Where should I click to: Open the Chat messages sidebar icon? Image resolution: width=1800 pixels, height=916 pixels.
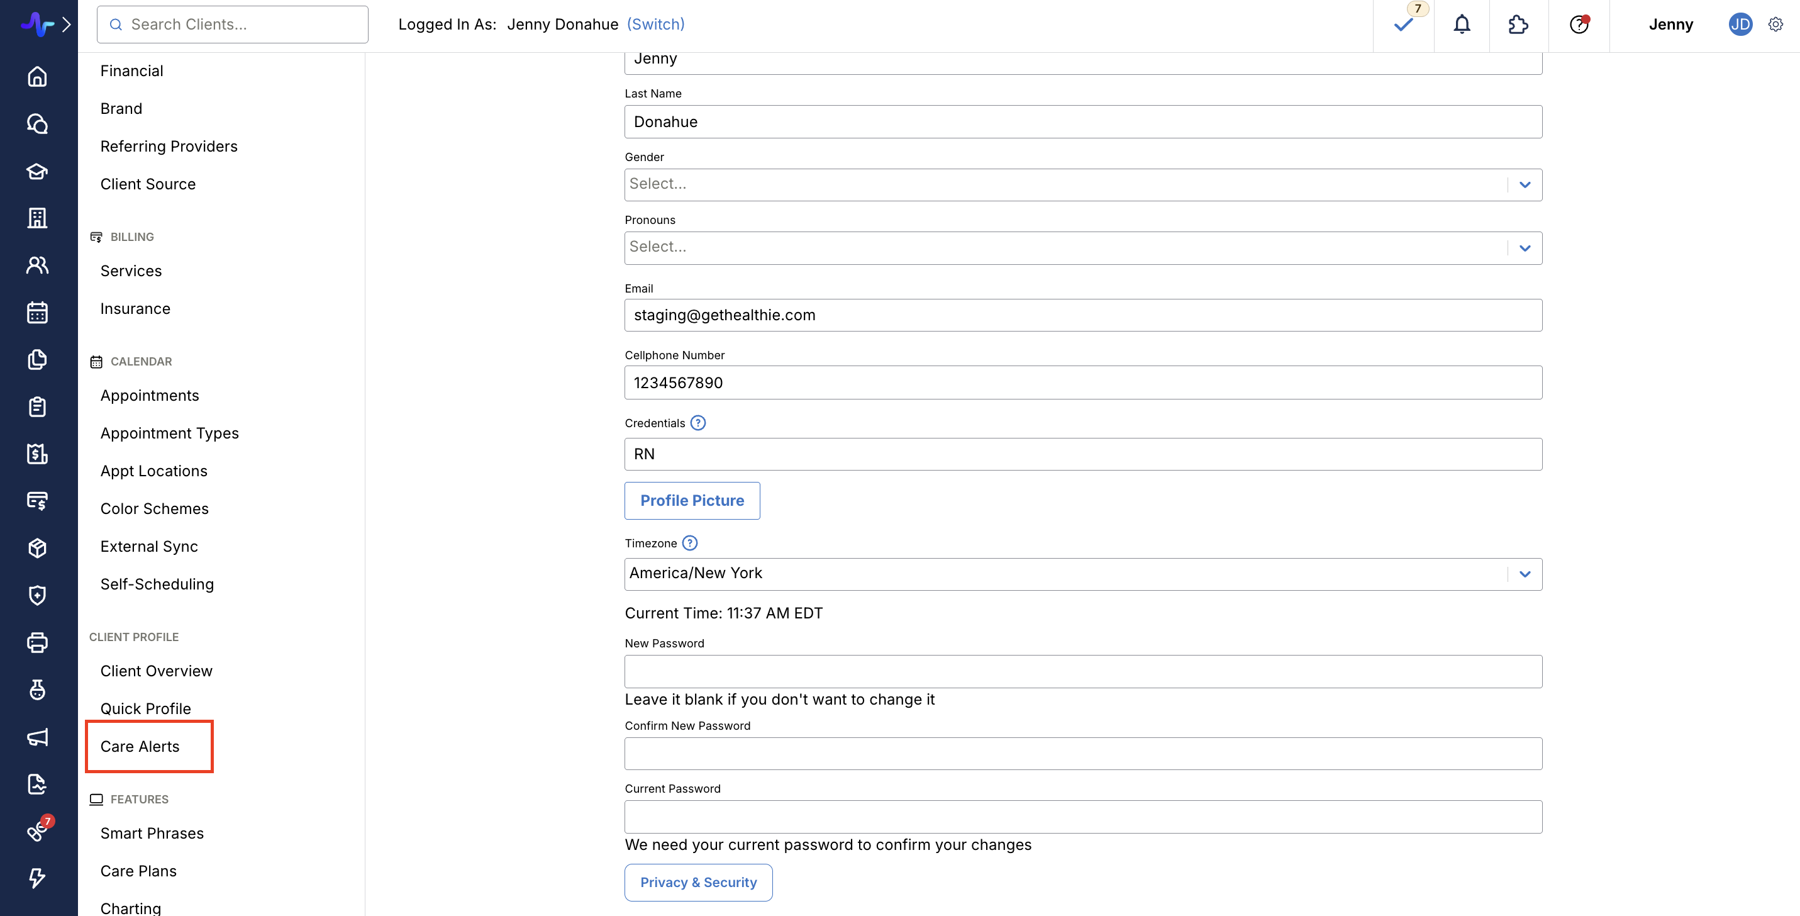pyautogui.click(x=37, y=124)
